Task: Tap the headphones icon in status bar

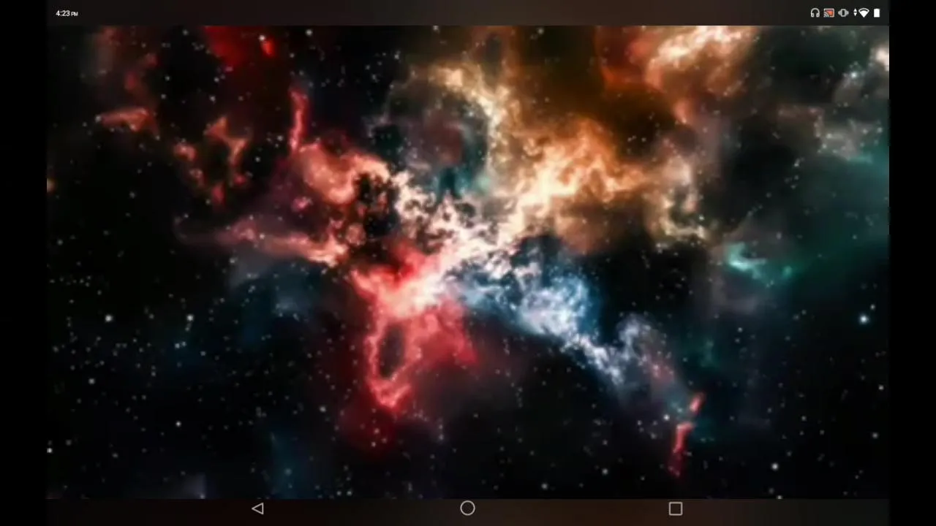Action: (815, 12)
